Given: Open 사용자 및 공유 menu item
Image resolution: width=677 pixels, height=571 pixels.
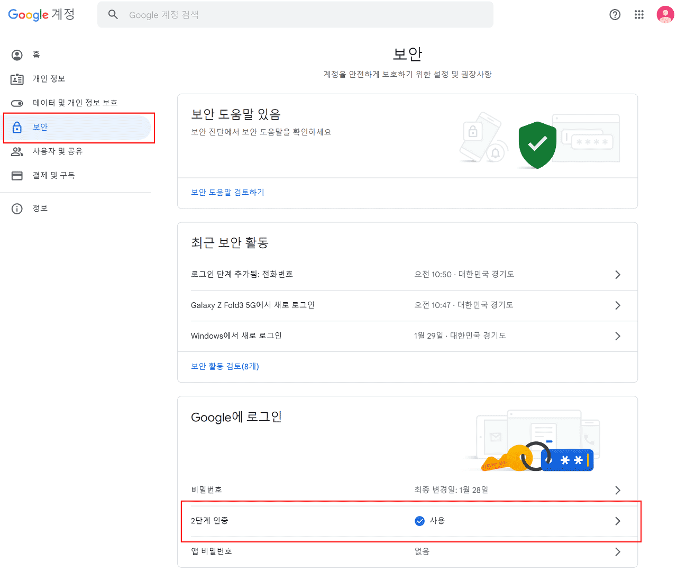Looking at the screenshot, I should (76, 151).
